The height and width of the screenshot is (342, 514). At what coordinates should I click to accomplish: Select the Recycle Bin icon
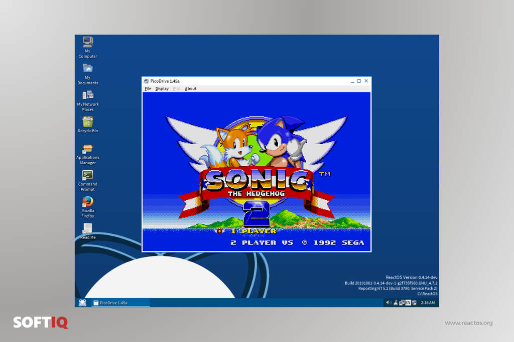[x=87, y=125]
